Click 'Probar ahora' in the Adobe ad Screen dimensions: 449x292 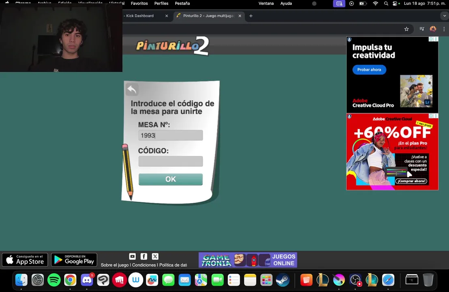pyautogui.click(x=369, y=70)
